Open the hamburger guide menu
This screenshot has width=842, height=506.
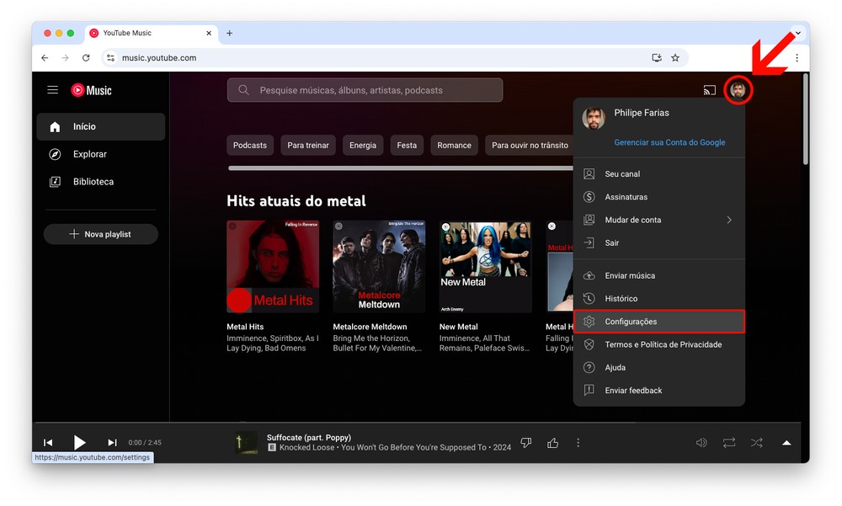pos(53,90)
